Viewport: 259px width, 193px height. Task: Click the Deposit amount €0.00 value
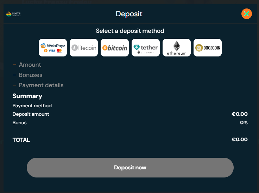[x=239, y=114]
